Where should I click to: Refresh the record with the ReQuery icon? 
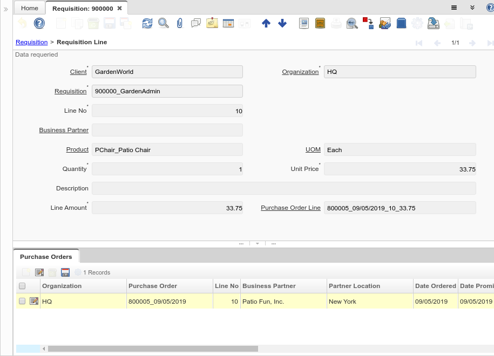coord(147,23)
